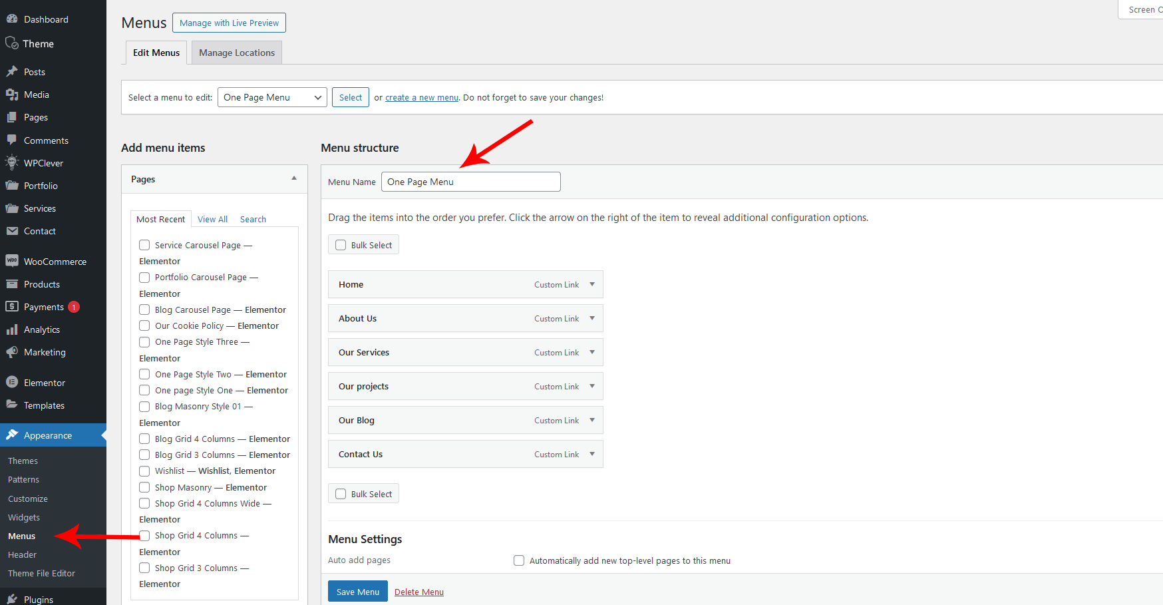
Task: Open the WooCommerce icon in sidebar
Action: click(x=12, y=262)
